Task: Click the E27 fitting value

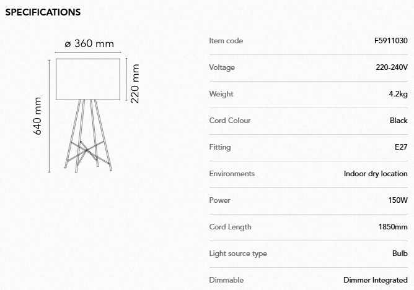Action: coord(401,147)
